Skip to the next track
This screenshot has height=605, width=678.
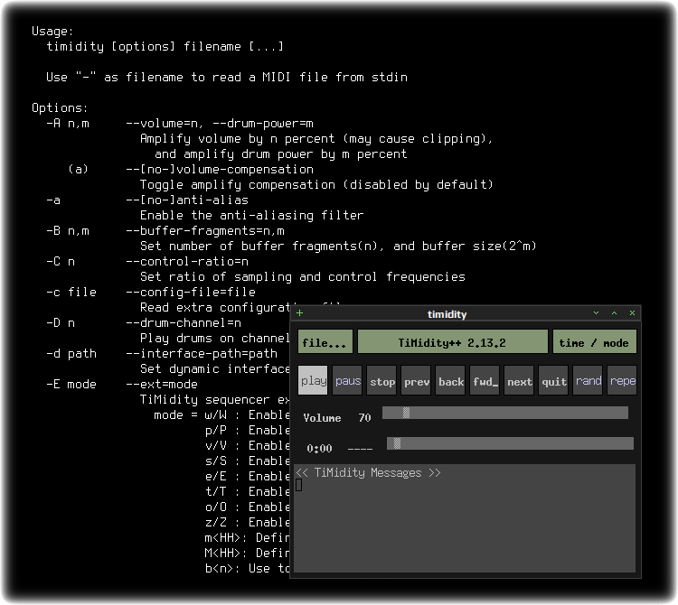tap(519, 380)
